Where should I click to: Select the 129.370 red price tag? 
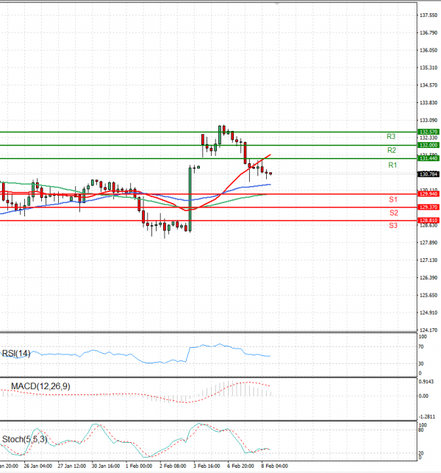click(429, 207)
